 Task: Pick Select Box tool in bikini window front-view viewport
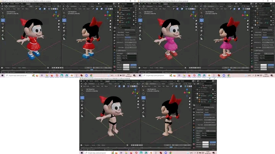[x=82, y=90]
